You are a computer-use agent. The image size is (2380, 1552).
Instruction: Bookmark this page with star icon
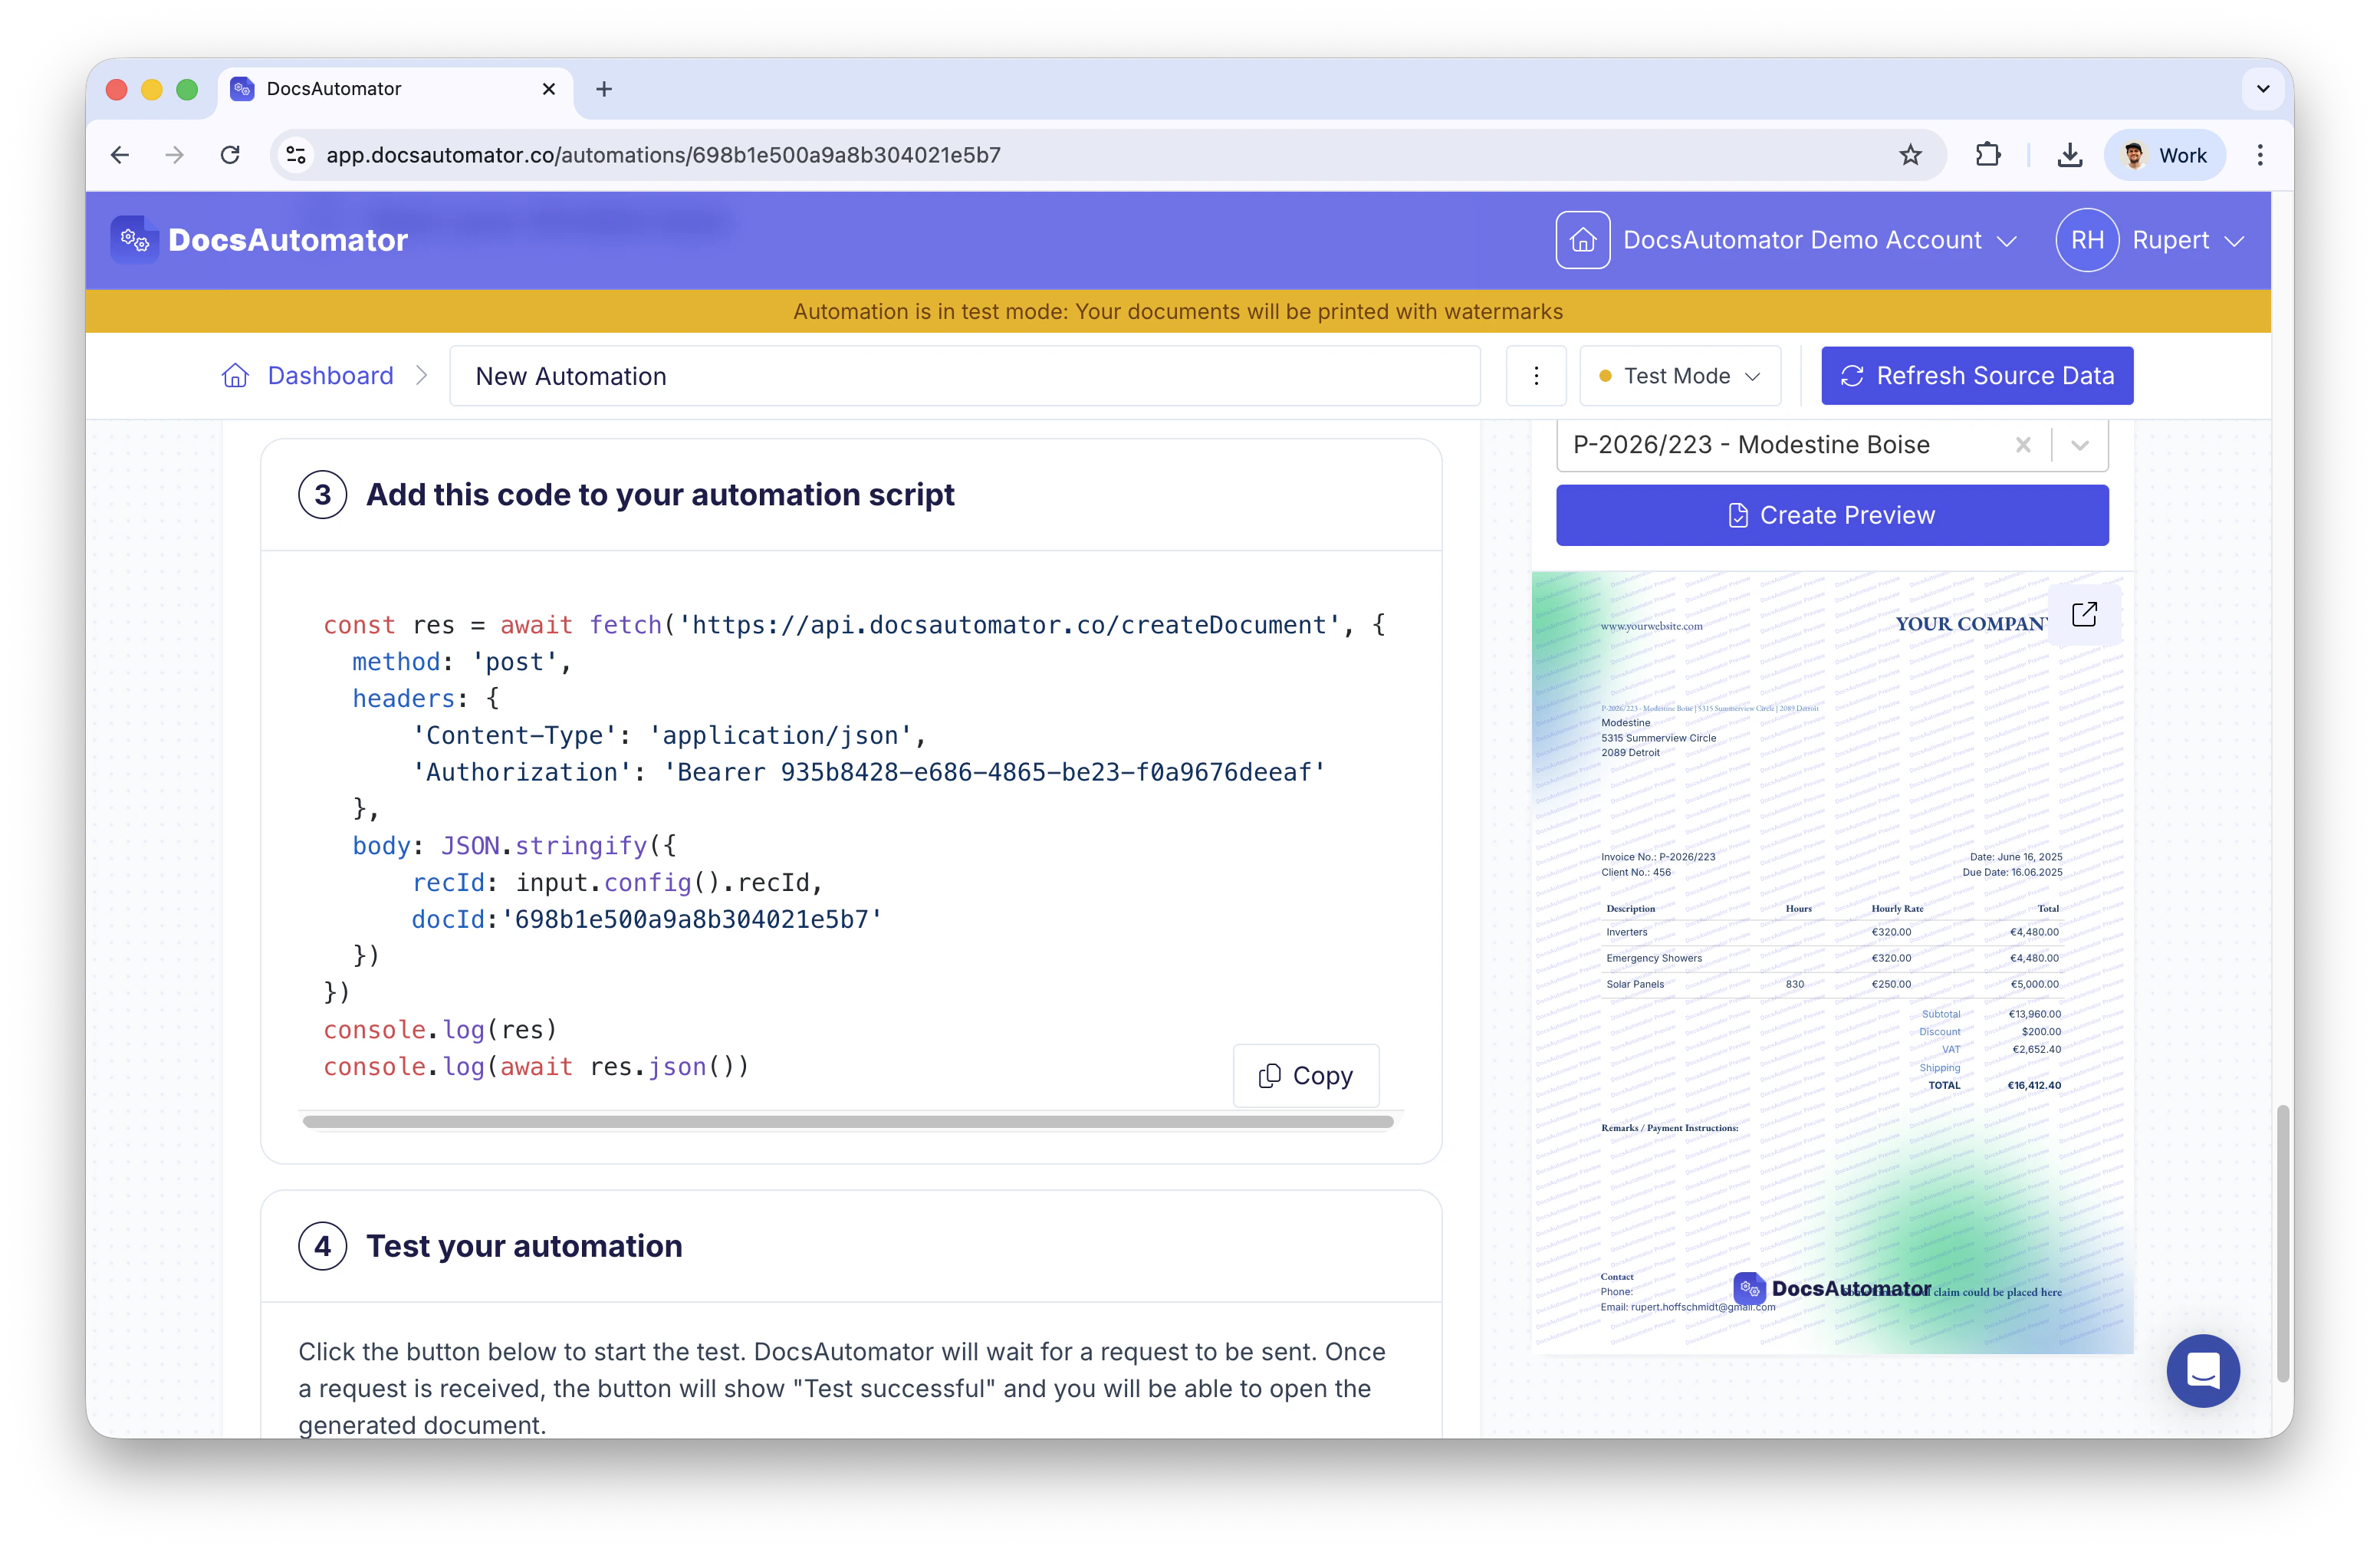[x=1910, y=155]
